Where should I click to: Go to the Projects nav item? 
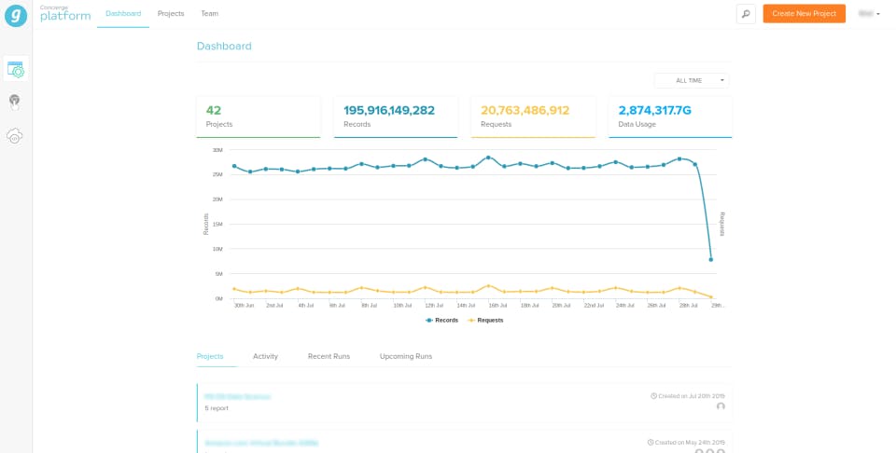(x=171, y=14)
